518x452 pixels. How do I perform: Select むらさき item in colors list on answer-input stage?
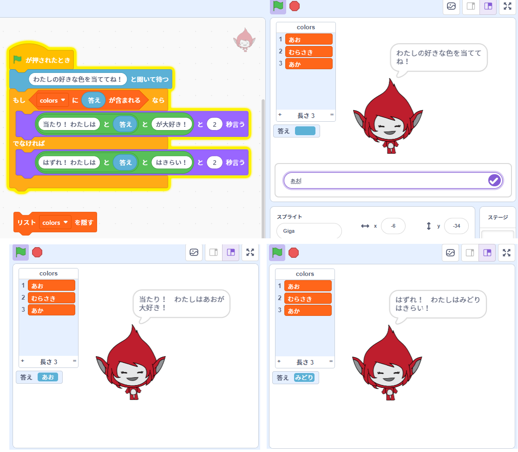308,52
